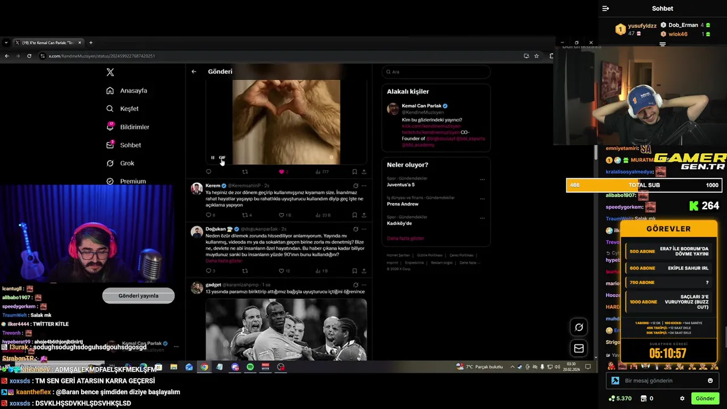Share the main GIF post
This screenshot has height=409, width=727.
point(364,172)
